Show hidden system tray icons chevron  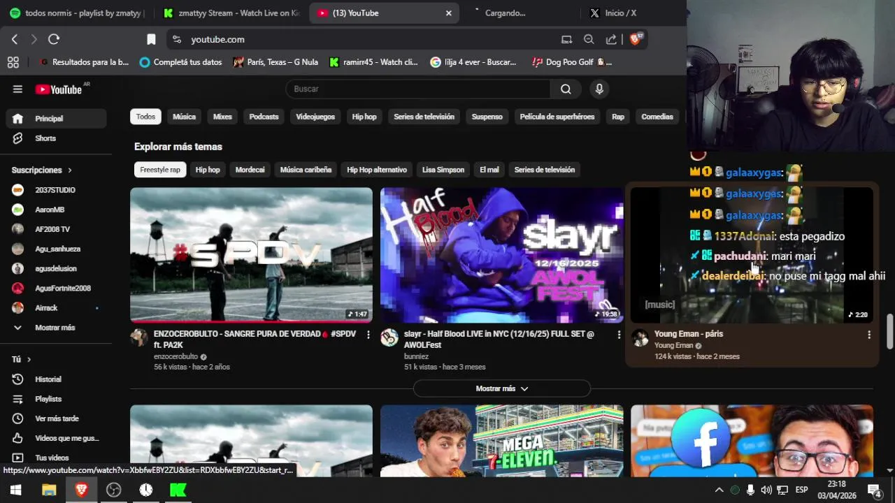click(719, 490)
